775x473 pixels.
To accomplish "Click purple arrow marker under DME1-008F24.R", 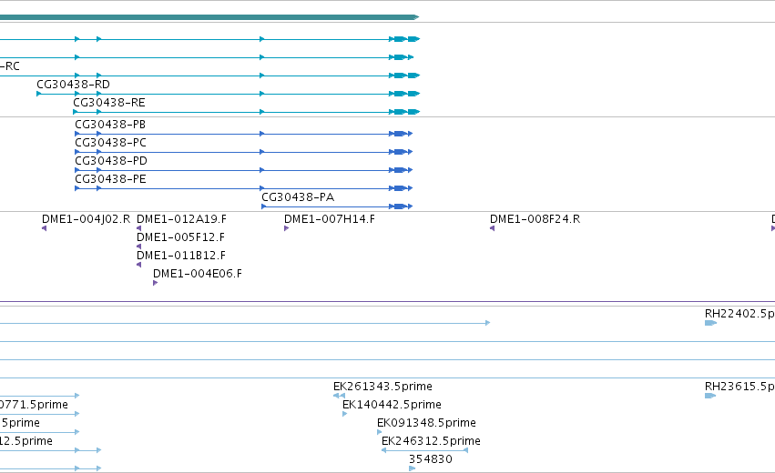I will tap(492, 228).
